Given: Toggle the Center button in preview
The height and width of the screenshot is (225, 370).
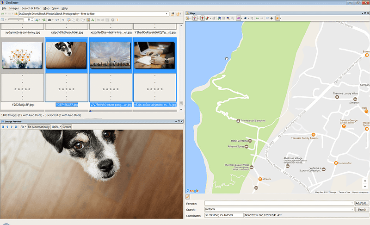Looking at the screenshot, I should pos(67,127).
